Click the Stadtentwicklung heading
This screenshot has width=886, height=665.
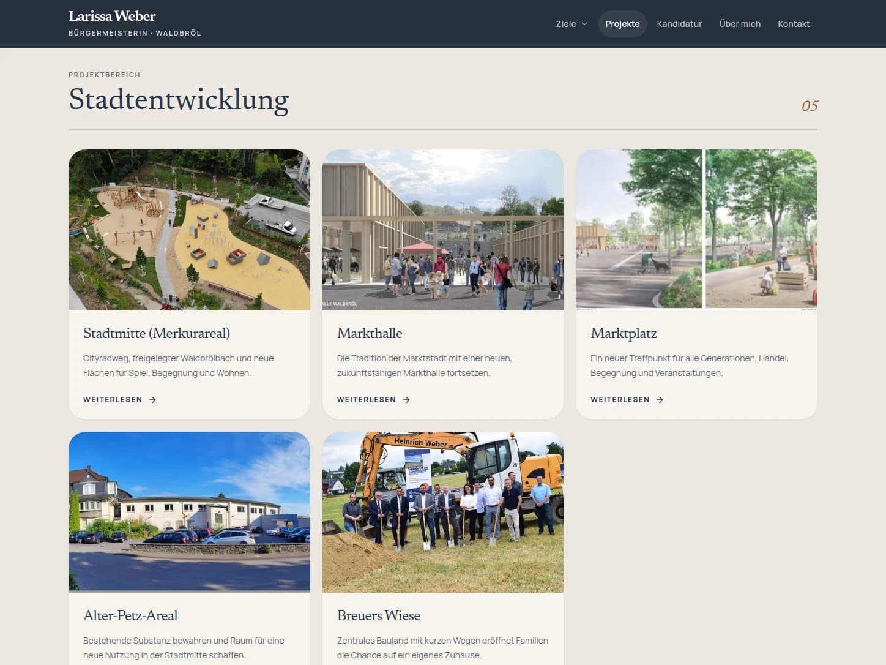pyautogui.click(x=179, y=100)
